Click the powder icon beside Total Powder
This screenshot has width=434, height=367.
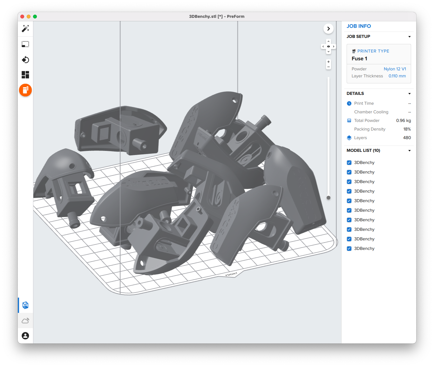pos(349,121)
